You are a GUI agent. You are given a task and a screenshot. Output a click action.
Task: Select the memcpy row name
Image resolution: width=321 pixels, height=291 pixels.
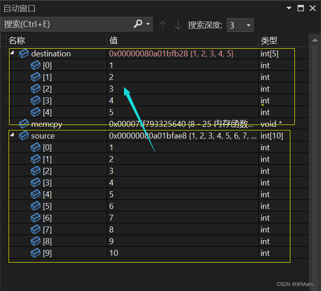tap(46, 124)
